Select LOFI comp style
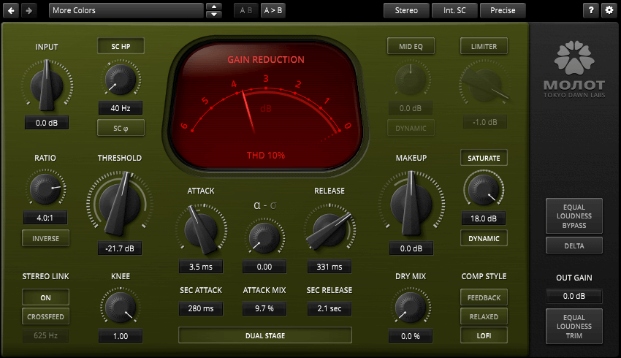 (x=484, y=335)
